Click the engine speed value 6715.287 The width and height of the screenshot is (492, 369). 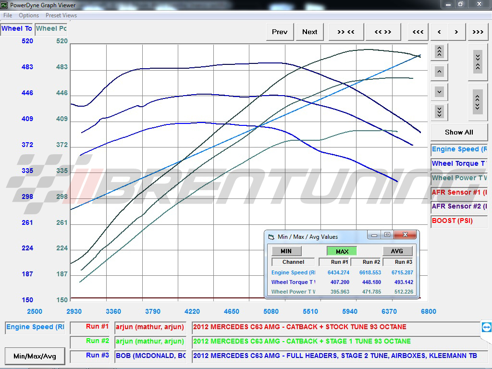click(x=402, y=273)
